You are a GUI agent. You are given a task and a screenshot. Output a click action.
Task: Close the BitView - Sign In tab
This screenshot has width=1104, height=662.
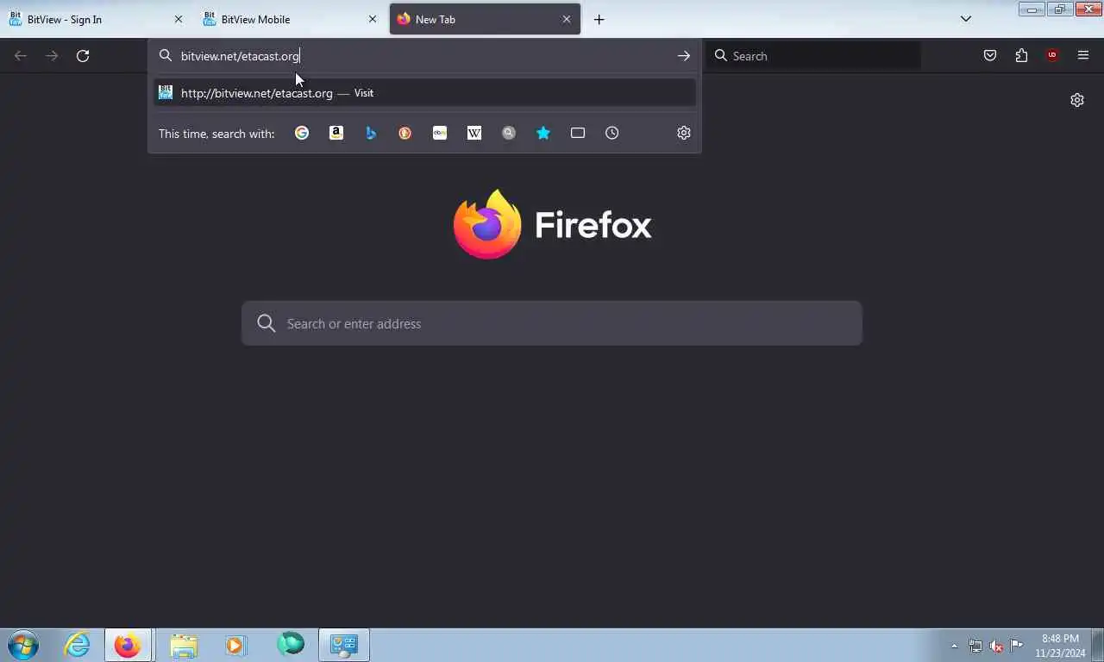pyautogui.click(x=179, y=19)
